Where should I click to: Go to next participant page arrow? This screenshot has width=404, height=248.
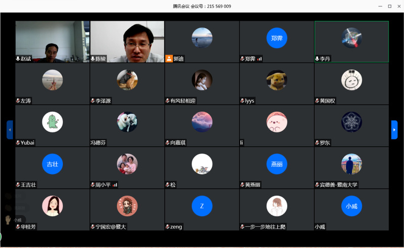pyautogui.click(x=394, y=130)
